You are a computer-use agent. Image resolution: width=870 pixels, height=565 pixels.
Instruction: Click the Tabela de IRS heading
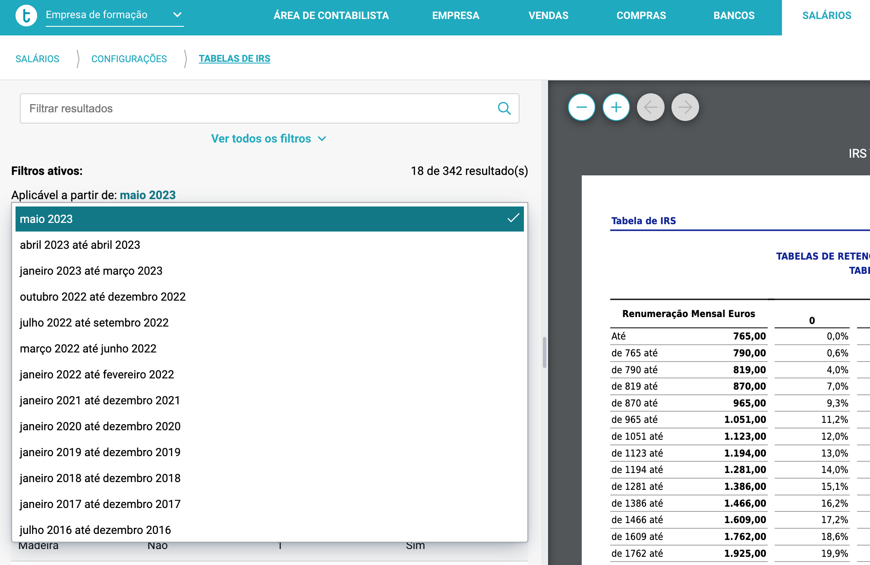pyautogui.click(x=643, y=221)
